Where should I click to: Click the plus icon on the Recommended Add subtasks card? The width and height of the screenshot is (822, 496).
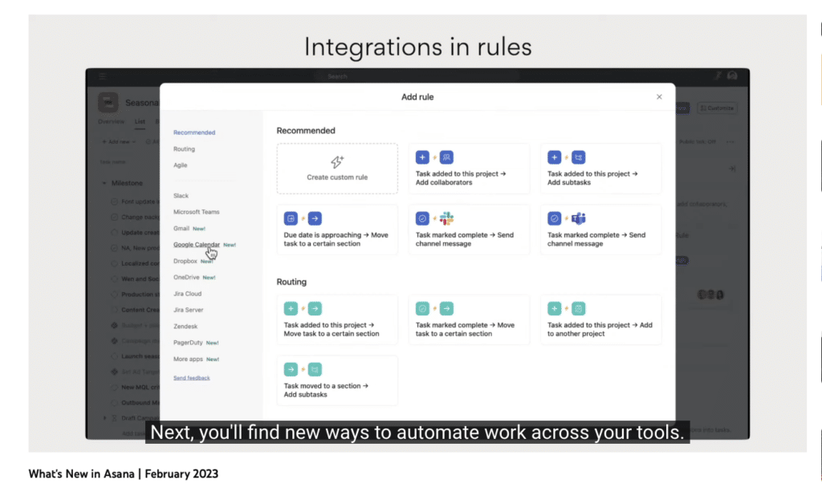coord(554,157)
